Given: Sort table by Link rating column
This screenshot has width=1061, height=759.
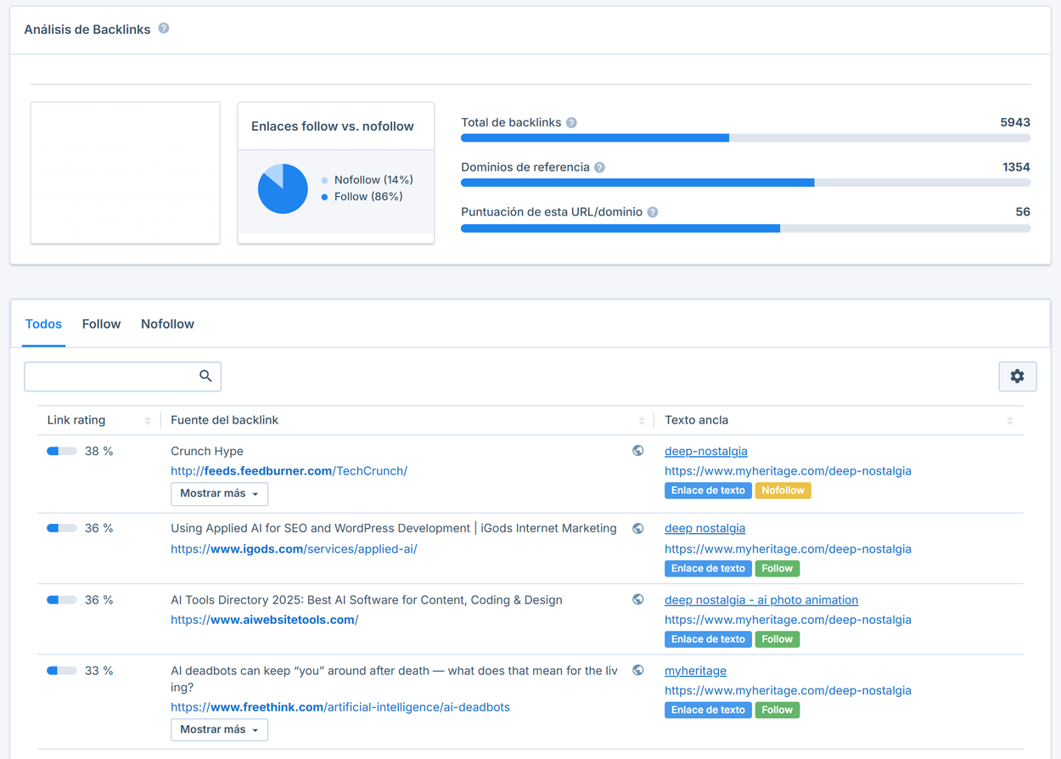Looking at the screenshot, I should (148, 420).
